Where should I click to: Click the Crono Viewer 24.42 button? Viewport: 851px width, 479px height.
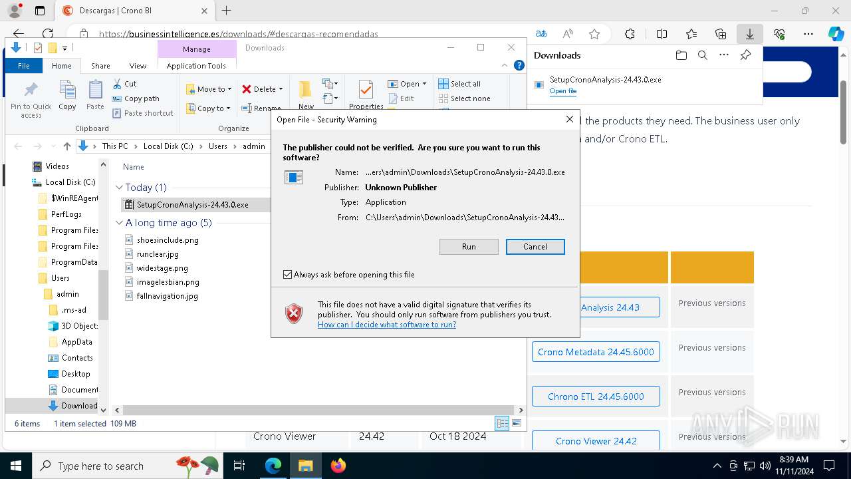[596, 440]
